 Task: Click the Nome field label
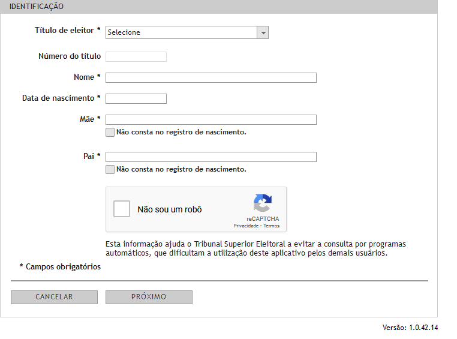pyautogui.click(x=87, y=77)
